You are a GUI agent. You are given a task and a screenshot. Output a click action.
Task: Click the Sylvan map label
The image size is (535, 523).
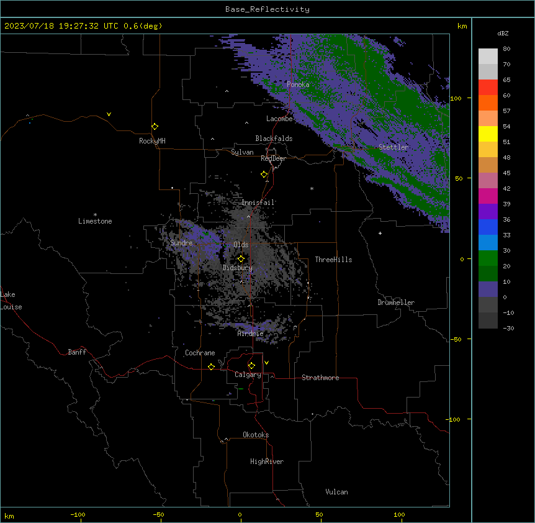coord(242,152)
